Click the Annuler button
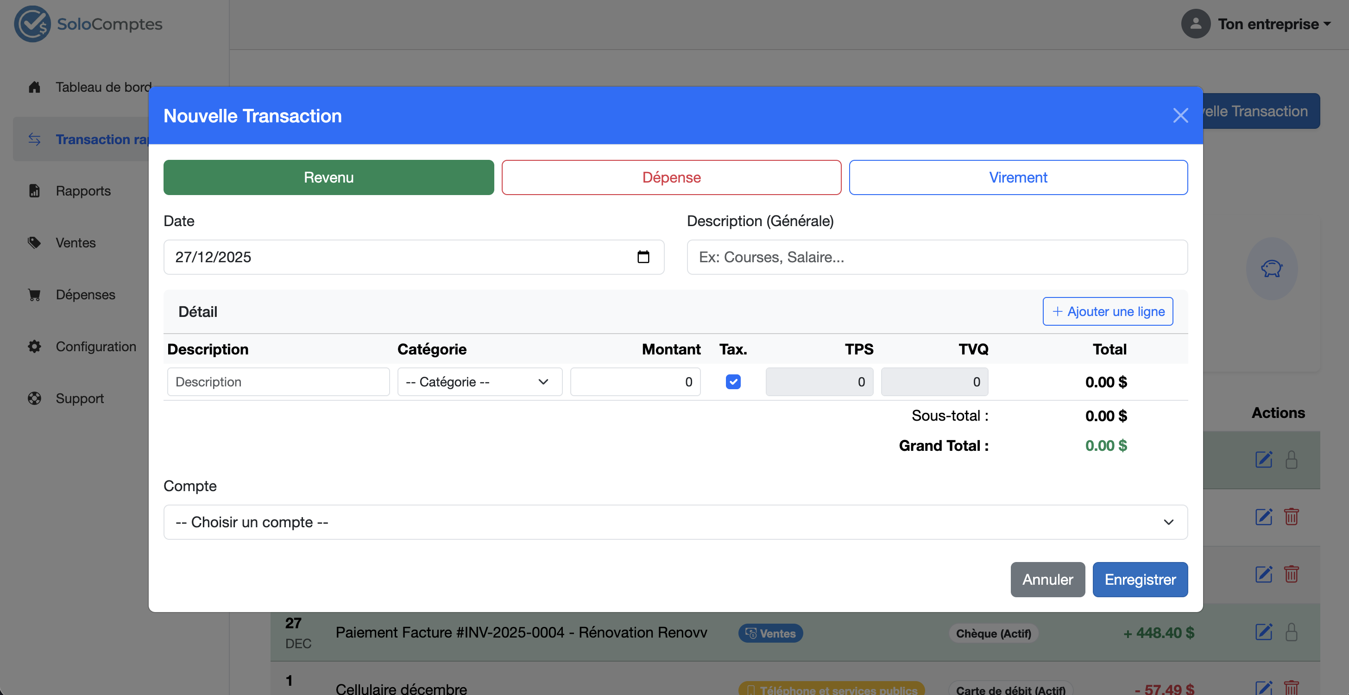This screenshot has height=695, width=1349. [x=1047, y=579]
